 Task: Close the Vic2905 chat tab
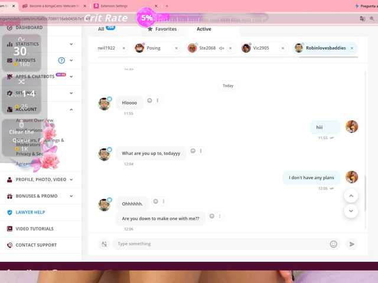[x=283, y=48]
